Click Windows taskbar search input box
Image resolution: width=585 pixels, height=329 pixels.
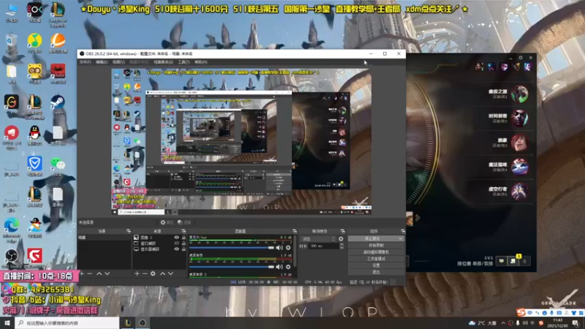click(67, 322)
